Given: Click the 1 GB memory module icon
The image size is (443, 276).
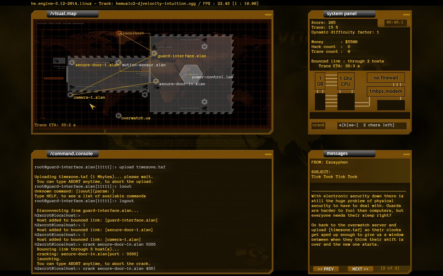Looking at the screenshot, I should [320, 80].
